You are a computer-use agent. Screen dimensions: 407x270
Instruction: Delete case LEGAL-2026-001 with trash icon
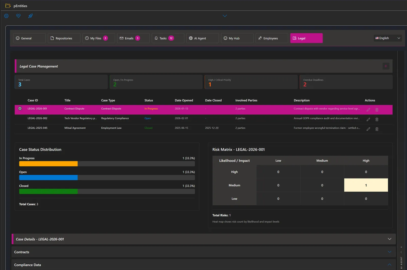(x=377, y=110)
